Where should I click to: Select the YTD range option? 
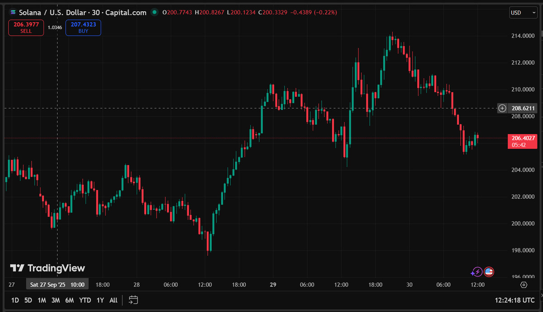pyautogui.click(x=85, y=300)
